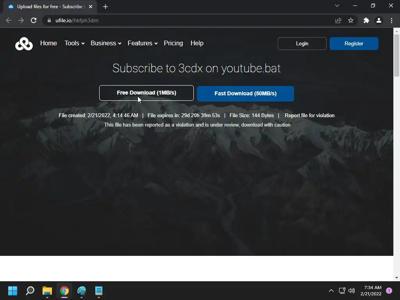Reload the page with refresh icon
The width and height of the screenshot is (400, 300).
click(34, 20)
